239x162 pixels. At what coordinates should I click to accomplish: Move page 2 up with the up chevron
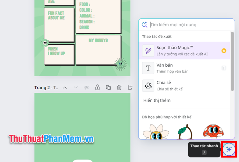tap(65, 87)
